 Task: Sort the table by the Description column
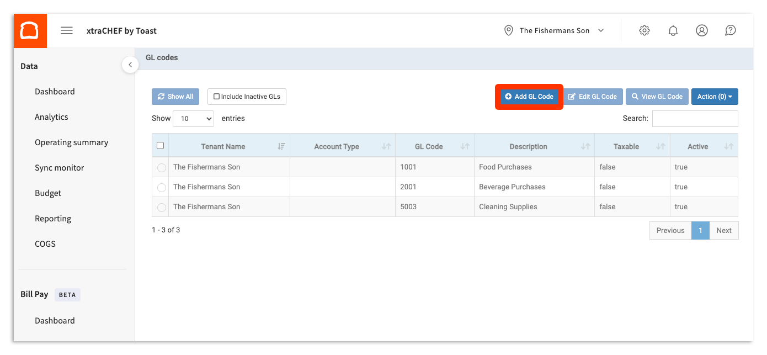point(528,145)
